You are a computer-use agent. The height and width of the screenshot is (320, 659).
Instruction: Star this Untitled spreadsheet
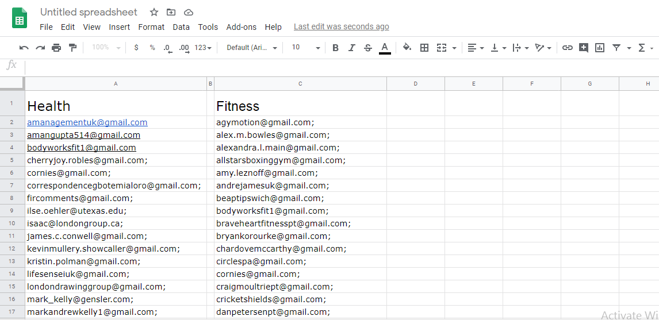click(154, 12)
